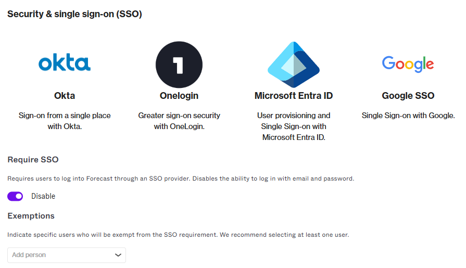Click the Security & single sign-on heading
Viewport: 466px width, 268px height.
click(74, 14)
